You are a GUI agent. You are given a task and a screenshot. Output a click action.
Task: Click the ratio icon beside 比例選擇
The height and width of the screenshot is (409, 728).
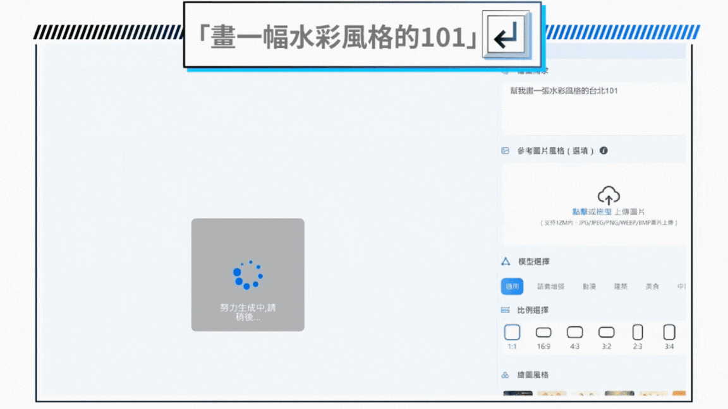coord(505,310)
